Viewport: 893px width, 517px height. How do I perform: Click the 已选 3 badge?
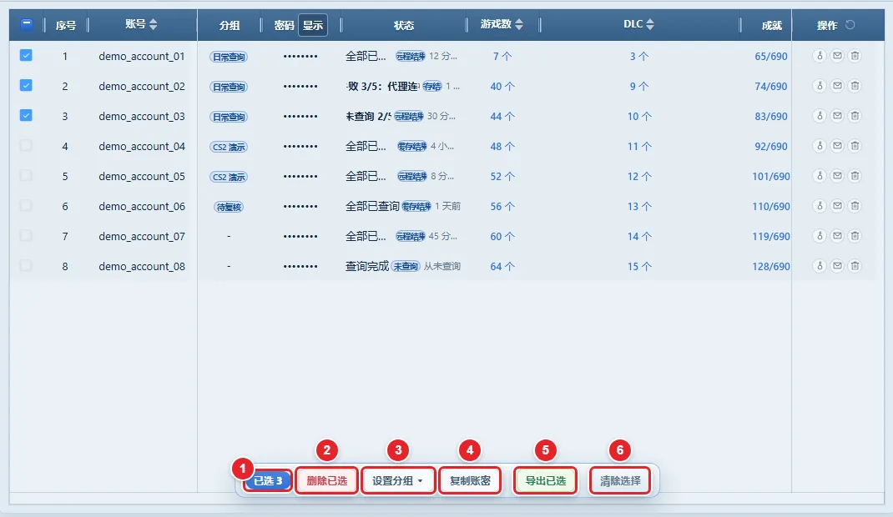(268, 480)
